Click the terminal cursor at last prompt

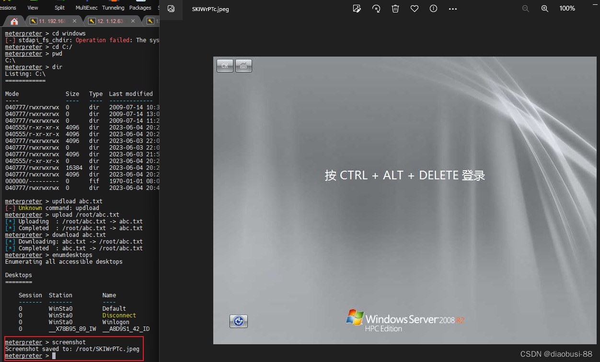click(x=54, y=356)
